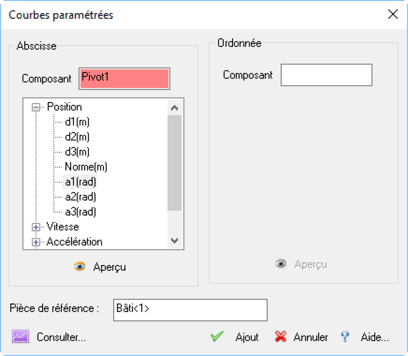The image size is (408, 356).
Task: Click the blue question mark Aide icon
Action: pos(345,336)
